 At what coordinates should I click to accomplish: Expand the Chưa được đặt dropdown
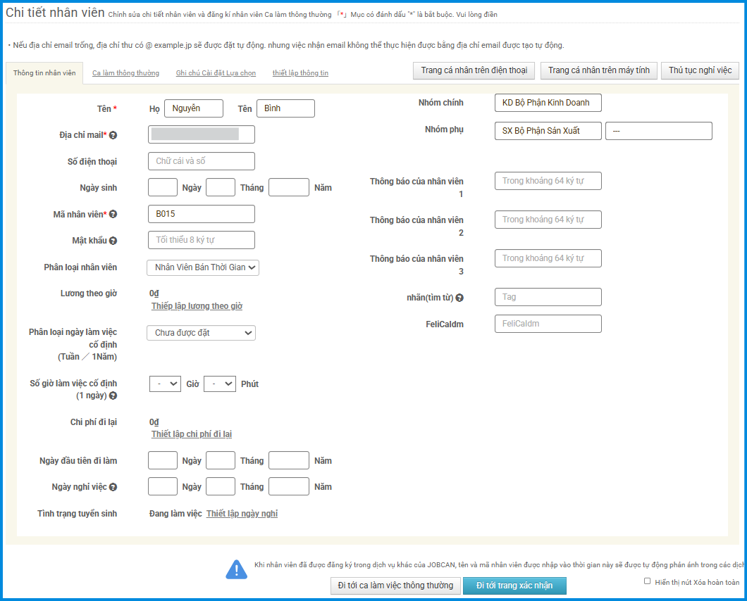coord(201,333)
